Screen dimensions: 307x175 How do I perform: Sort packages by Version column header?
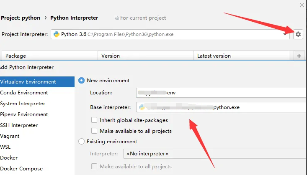[111, 56]
